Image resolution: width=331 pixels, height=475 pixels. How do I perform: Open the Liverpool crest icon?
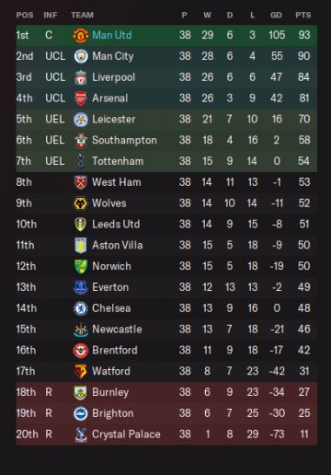pyautogui.click(x=81, y=77)
